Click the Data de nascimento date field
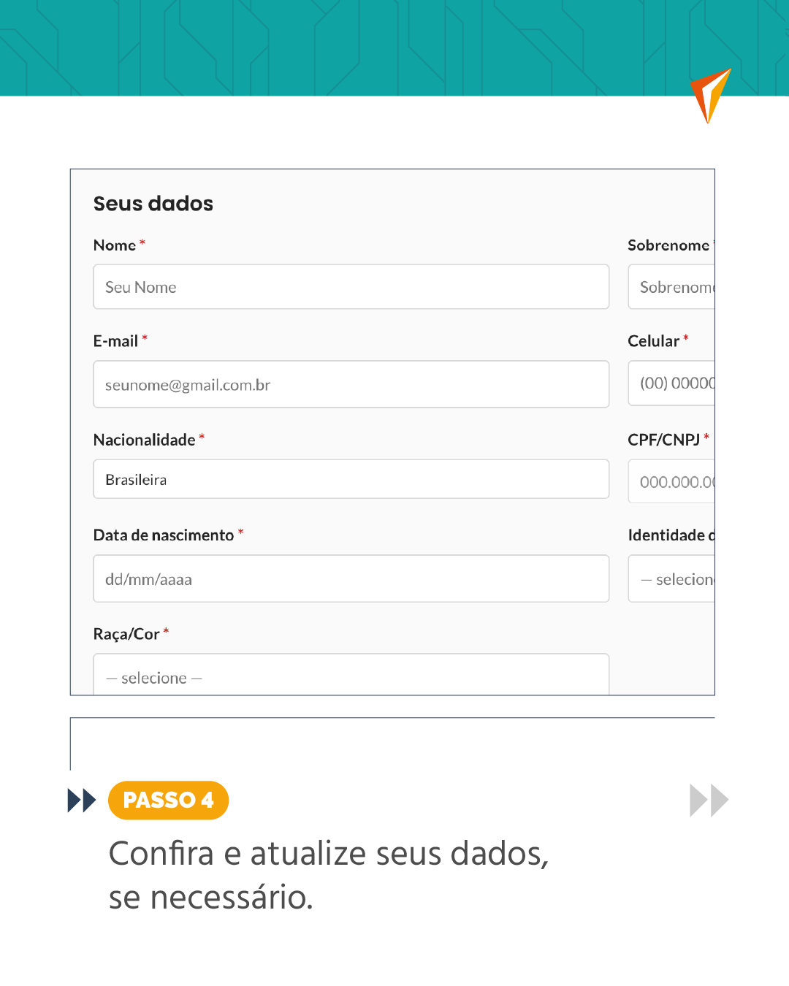 click(351, 578)
